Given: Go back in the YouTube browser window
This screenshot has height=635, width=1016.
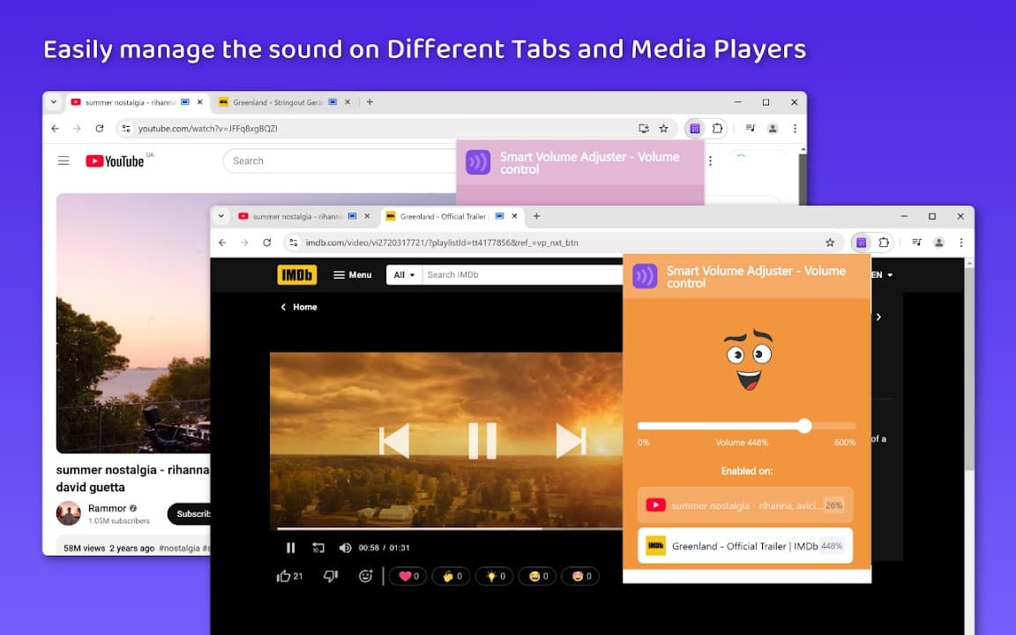Looking at the screenshot, I should point(55,128).
